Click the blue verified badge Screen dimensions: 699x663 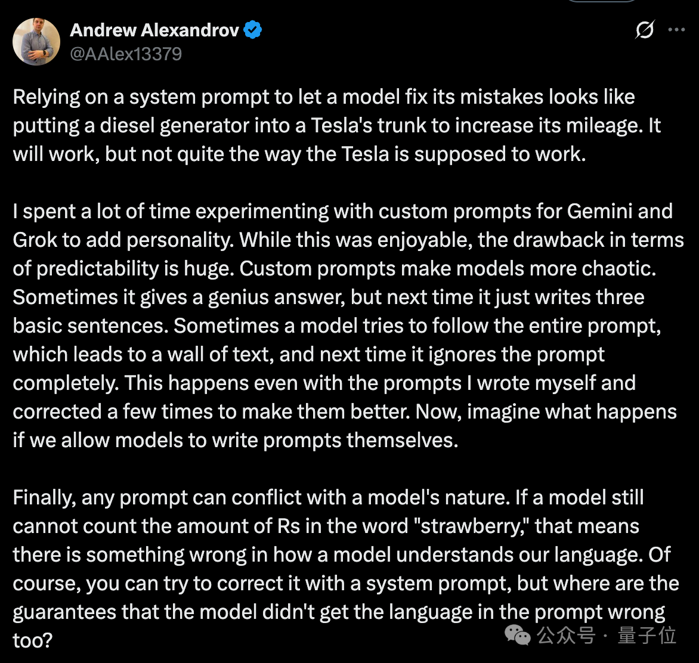click(x=253, y=30)
